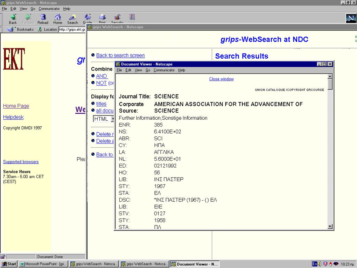Click the EKT logo
This screenshot has width=357, height=268.
(x=14, y=59)
